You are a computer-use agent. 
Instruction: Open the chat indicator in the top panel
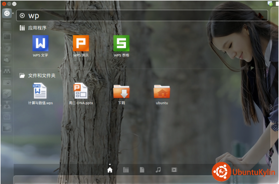[x=270, y=4]
